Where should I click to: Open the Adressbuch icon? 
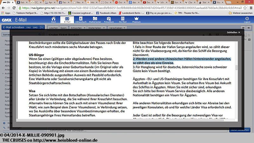[81, 20]
